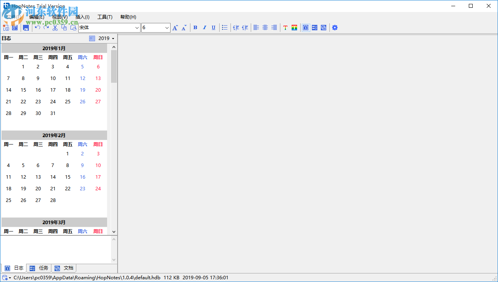Open the 工具(T) menu
This screenshot has width=498, height=282.
tap(105, 17)
